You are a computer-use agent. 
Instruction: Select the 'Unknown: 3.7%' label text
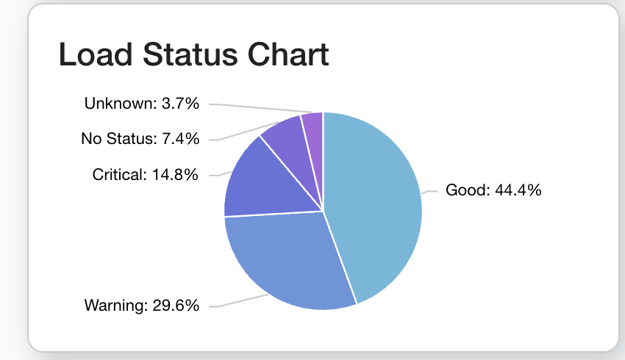pos(142,104)
